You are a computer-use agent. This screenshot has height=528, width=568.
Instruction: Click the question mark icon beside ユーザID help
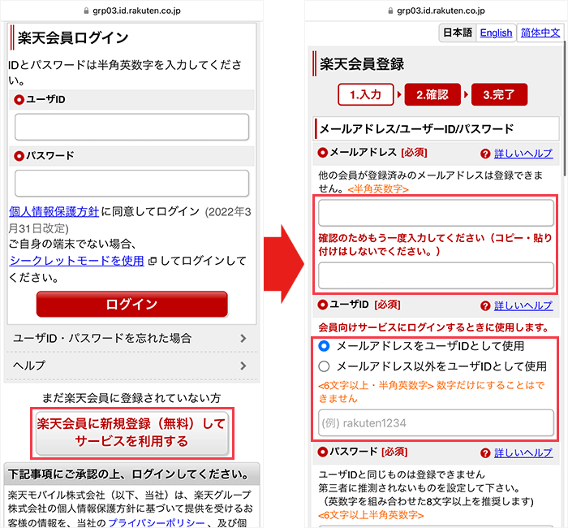point(485,305)
